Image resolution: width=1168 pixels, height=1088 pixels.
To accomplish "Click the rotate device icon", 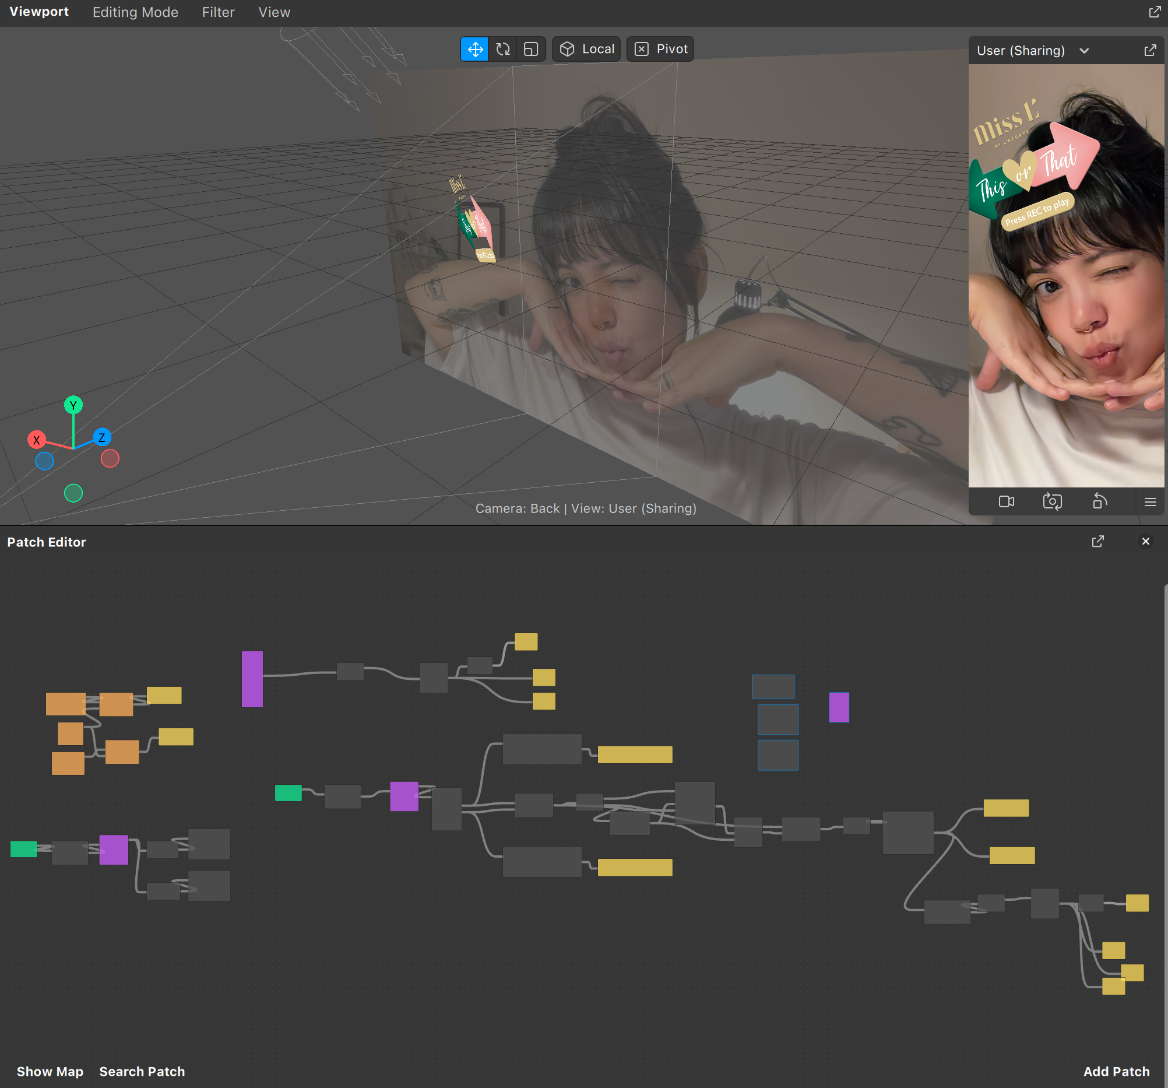I will tap(1099, 502).
